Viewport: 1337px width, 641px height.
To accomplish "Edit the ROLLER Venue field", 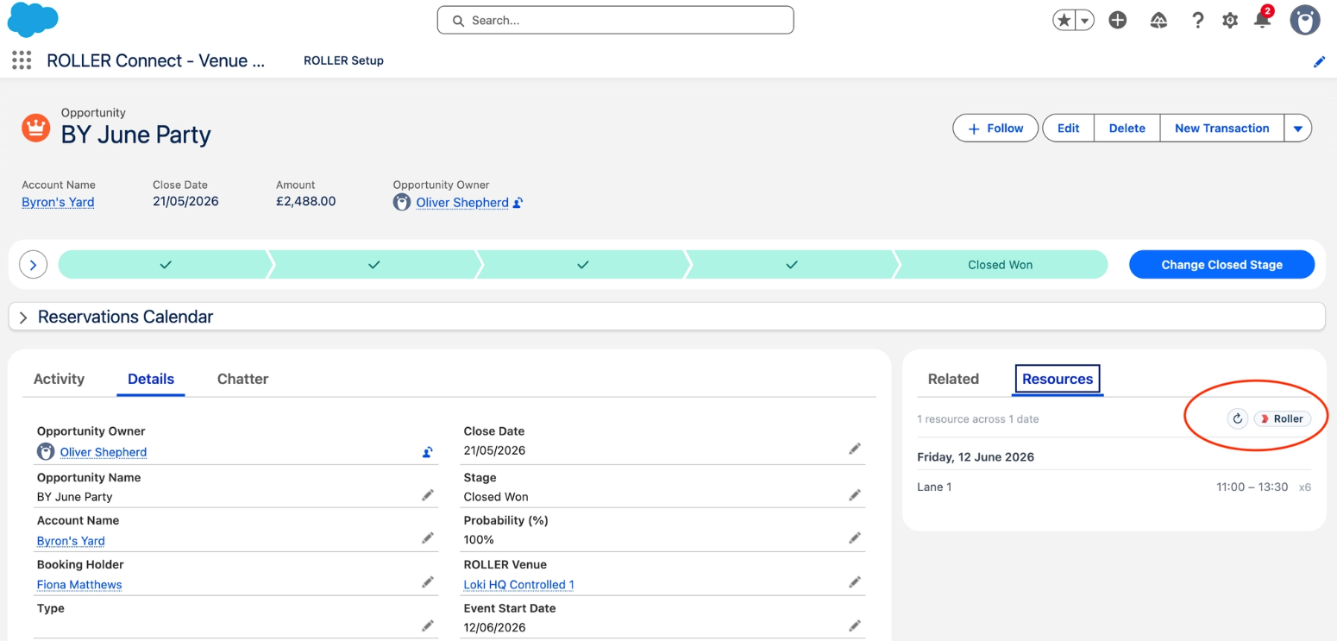I will point(854,582).
